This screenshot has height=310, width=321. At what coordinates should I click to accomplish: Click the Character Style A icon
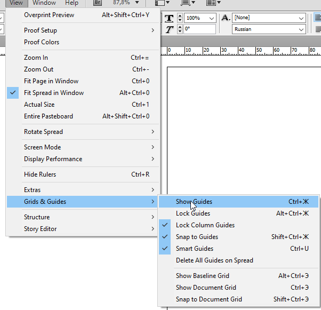(x=226, y=18)
